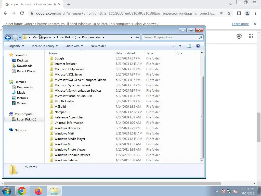The image size is (261, 196).
Task: Open the recent locations dropdown arrow
Action: click(20, 38)
